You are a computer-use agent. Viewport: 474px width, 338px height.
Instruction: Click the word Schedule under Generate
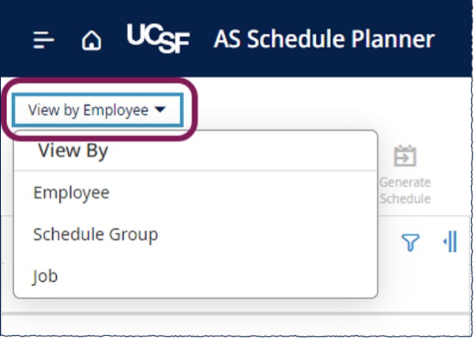(x=405, y=199)
